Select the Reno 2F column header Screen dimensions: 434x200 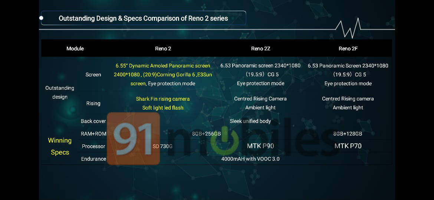tap(348, 49)
